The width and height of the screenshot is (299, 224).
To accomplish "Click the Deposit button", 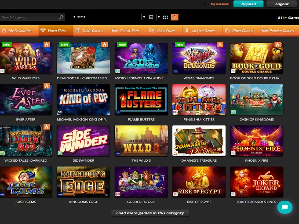I will (248, 4).
